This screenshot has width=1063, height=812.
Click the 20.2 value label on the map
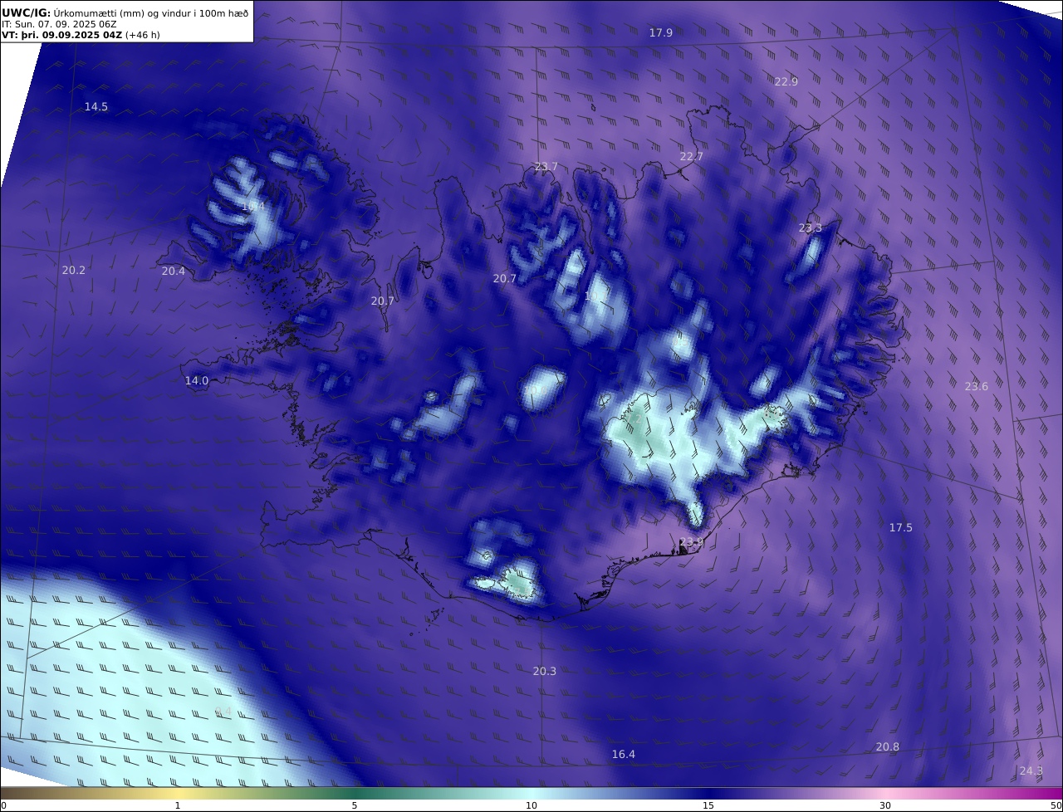pyautogui.click(x=74, y=270)
